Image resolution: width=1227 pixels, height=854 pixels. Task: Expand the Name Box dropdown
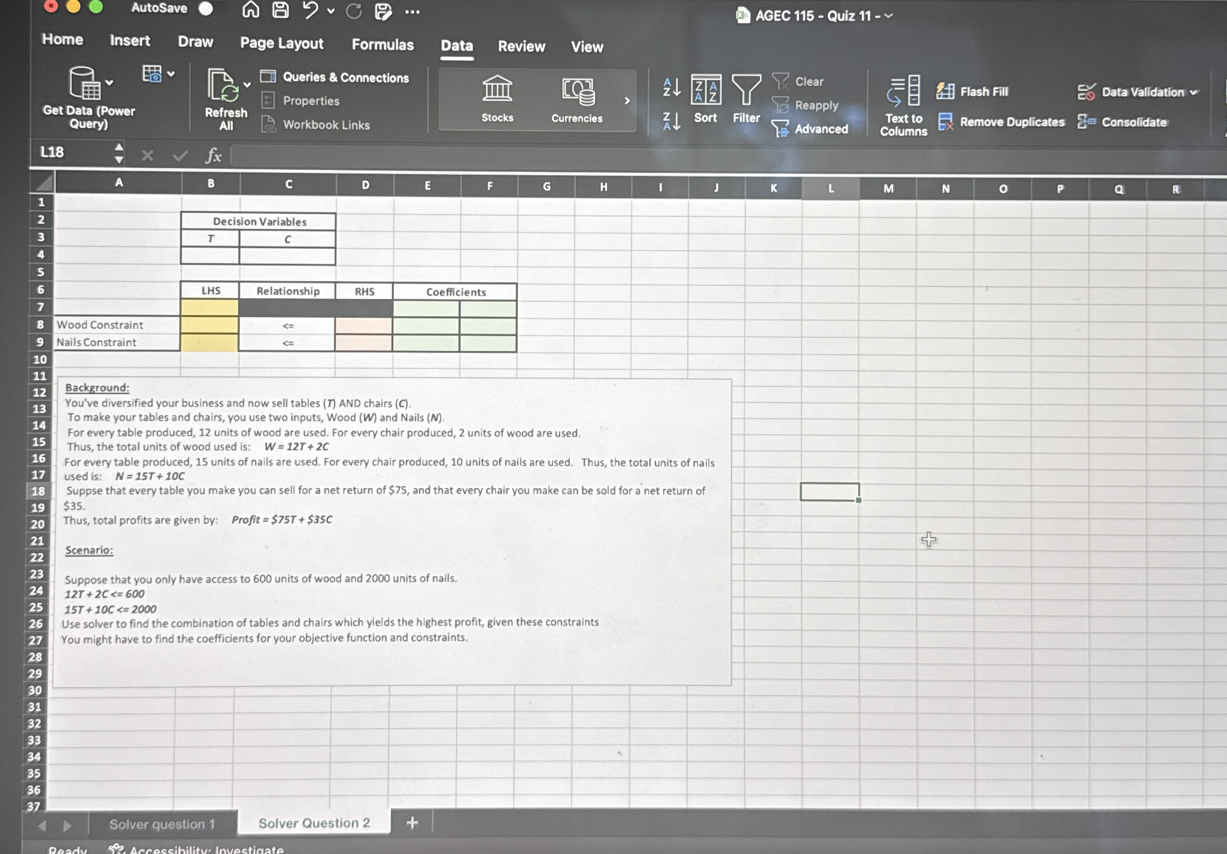pyautogui.click(x=119, y=154)
